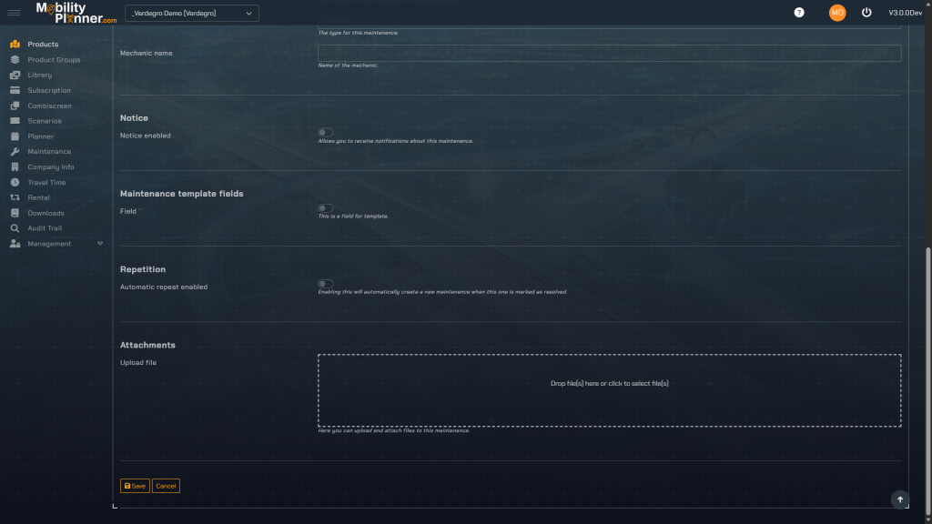
Task: Click the scroll-to-top arrow button
Action: 899,499
